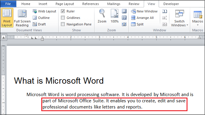This screenshot has height=115, width=205.
Task: Set zoom to 100%
Action: (x=114, y=16)
